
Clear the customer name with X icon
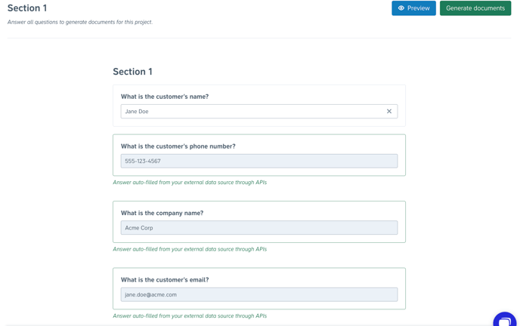[389, 112]
